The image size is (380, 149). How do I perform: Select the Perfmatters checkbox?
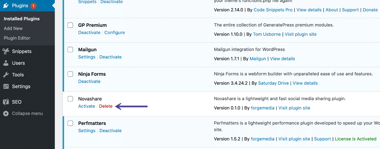[70, 123]
